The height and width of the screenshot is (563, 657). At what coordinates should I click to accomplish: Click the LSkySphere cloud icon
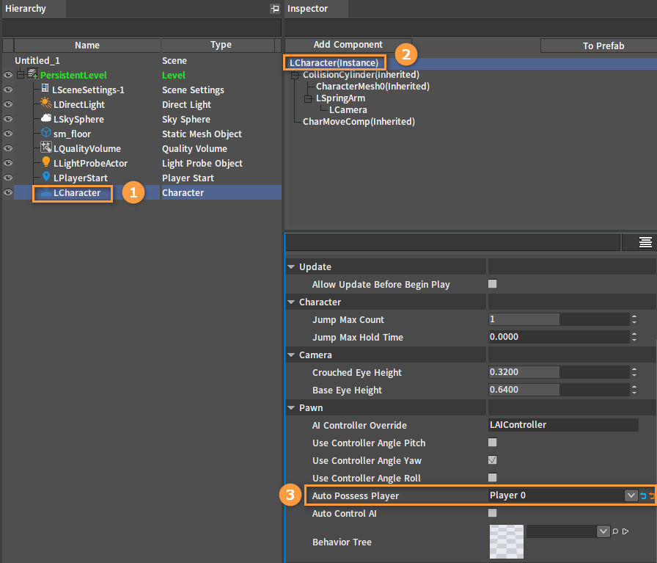point(46,118)
